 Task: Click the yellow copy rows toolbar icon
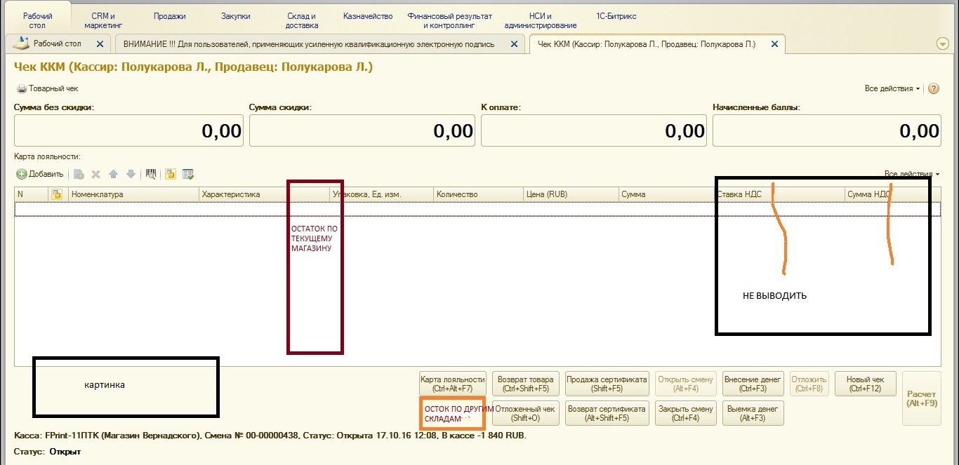point(170,174)
